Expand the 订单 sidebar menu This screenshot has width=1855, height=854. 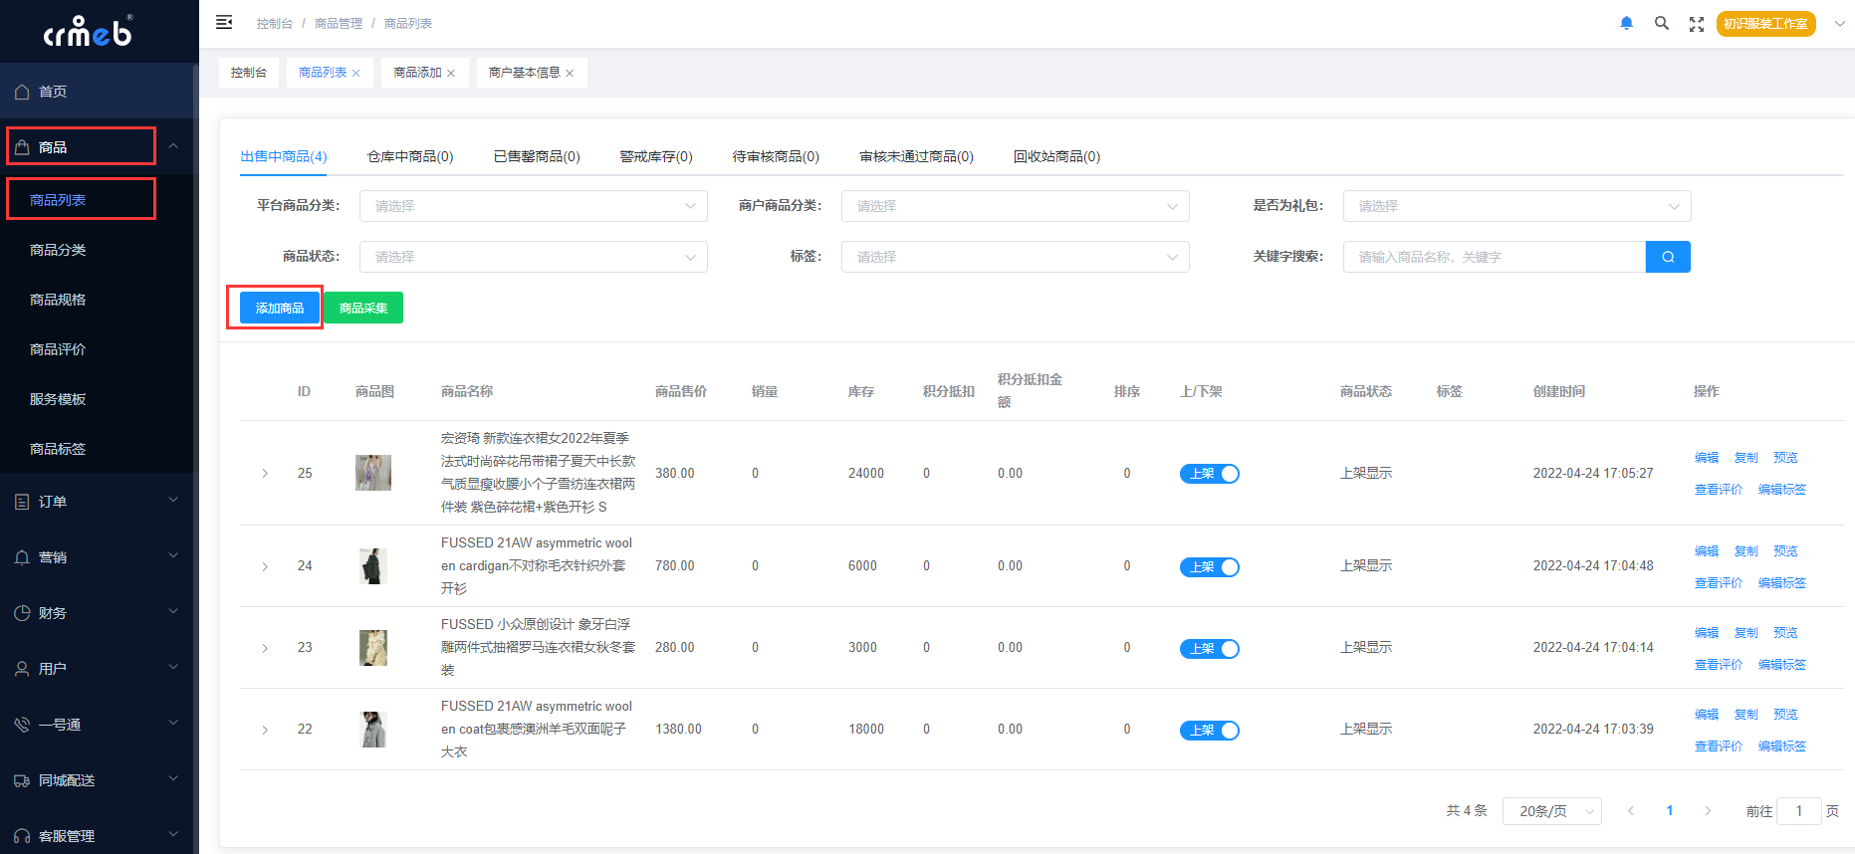click(x=97, y=502)
